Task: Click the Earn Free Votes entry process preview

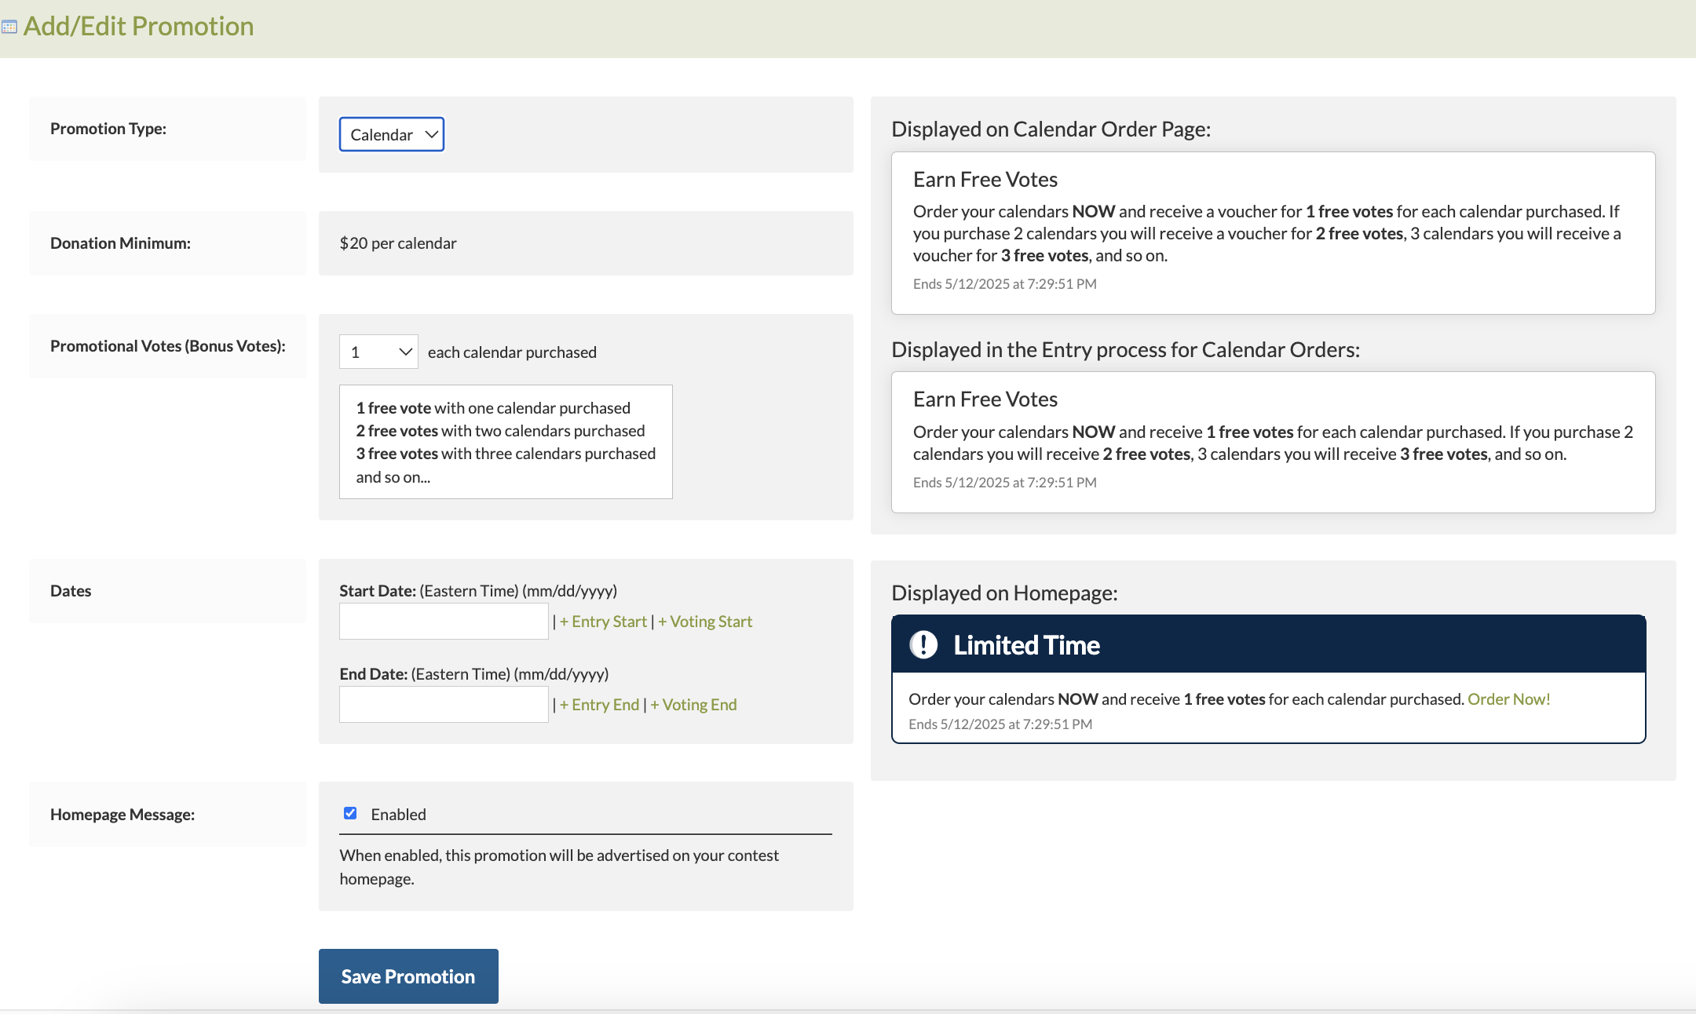Action: (x=1272, y=442)
